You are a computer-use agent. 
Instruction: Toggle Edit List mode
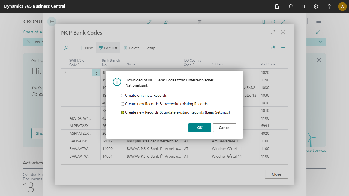point(108,48)
